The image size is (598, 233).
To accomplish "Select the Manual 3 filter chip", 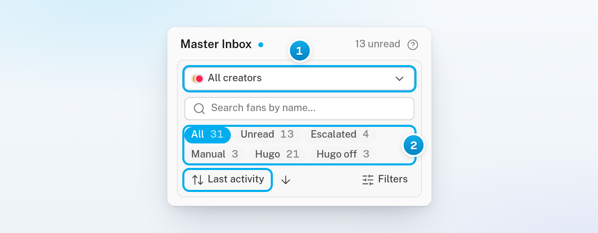I will tap(214, 155).
